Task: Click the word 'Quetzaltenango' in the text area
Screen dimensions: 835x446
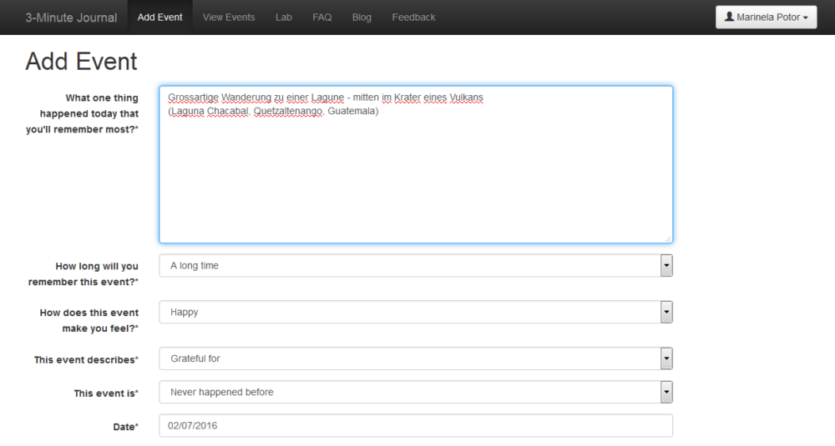Action: (287, 111)
